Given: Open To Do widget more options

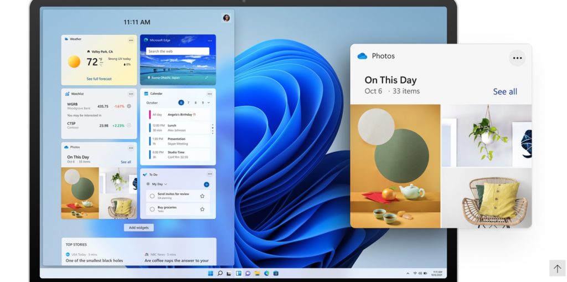Looking at the screenshot, I should pyautogui.click(x=209, y=174).
